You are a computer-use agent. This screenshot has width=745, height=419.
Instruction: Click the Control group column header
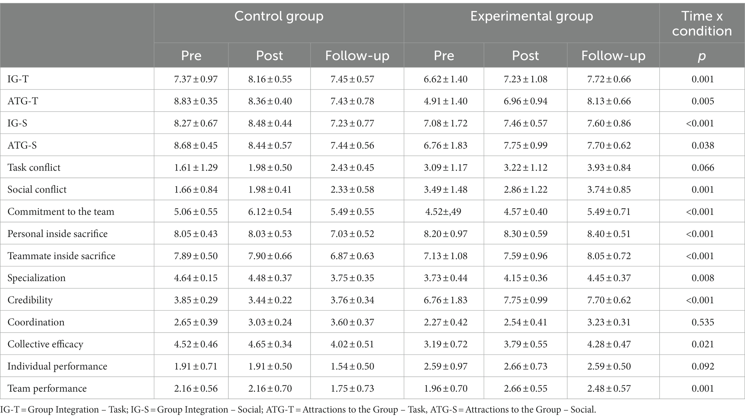[279, 17]
